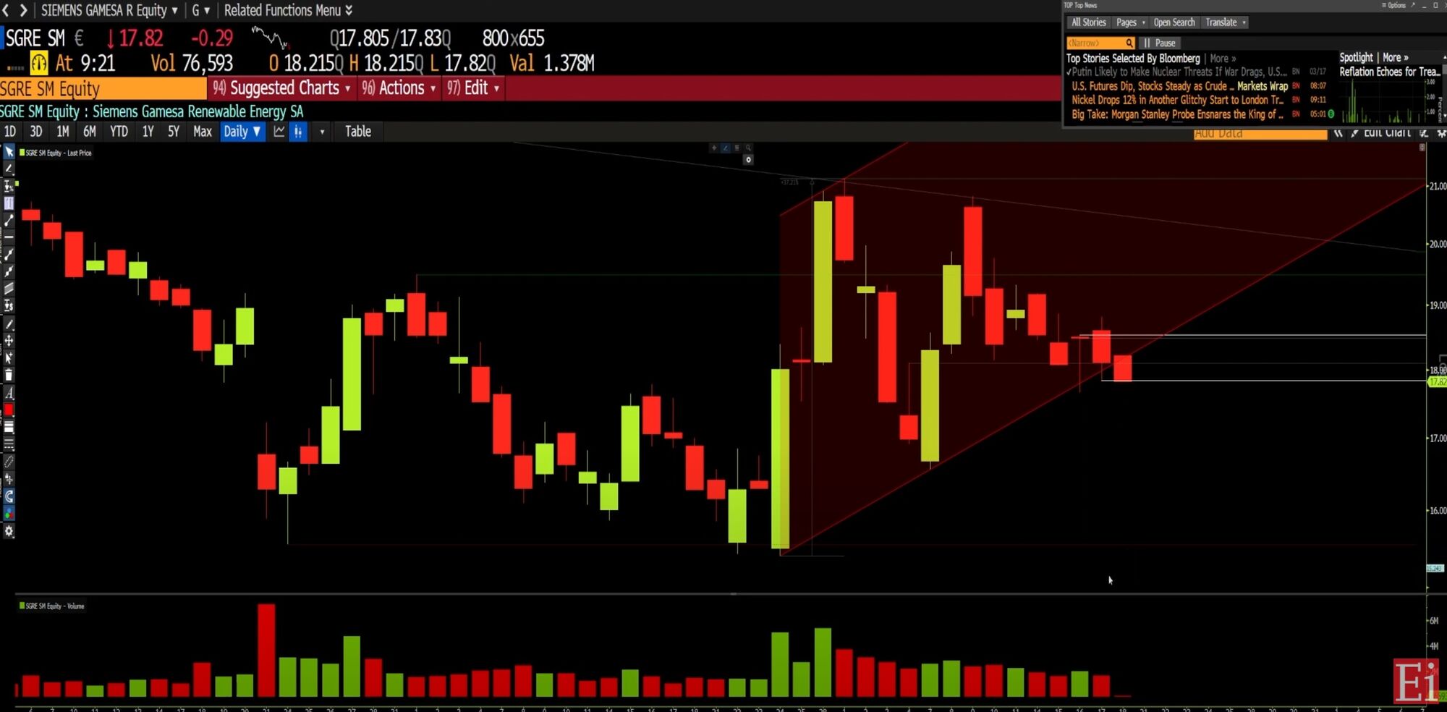This screenshot has height=712, width=1447.
Task: Open the Daily periodicity dropdown
Action: pos(242,132)
